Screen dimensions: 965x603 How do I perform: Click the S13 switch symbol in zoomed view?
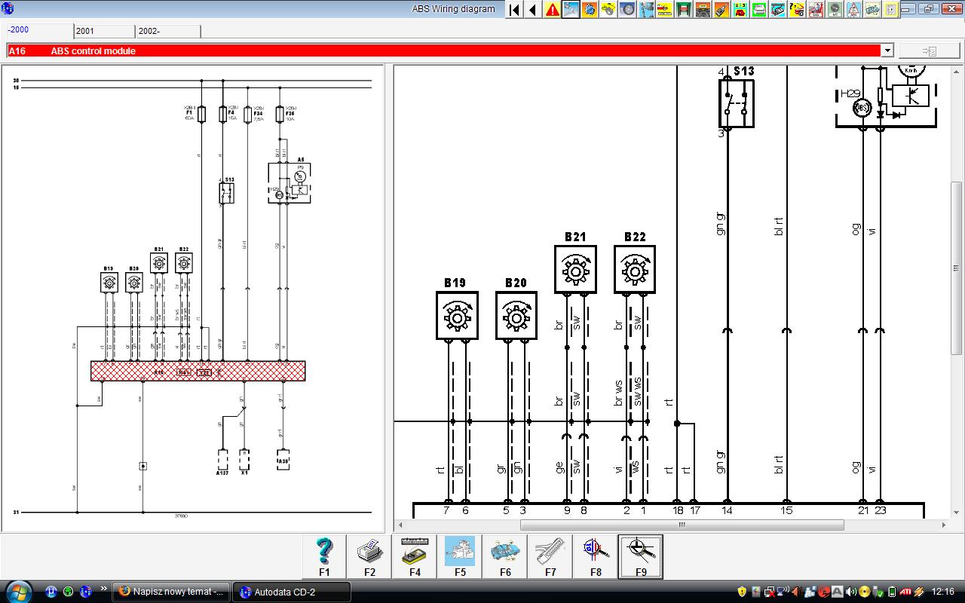(x=737, y=103)
